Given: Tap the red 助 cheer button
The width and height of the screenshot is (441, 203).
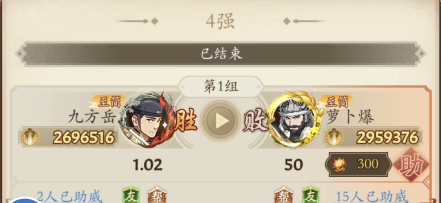Looking at the screenshot, I should 411,164.
